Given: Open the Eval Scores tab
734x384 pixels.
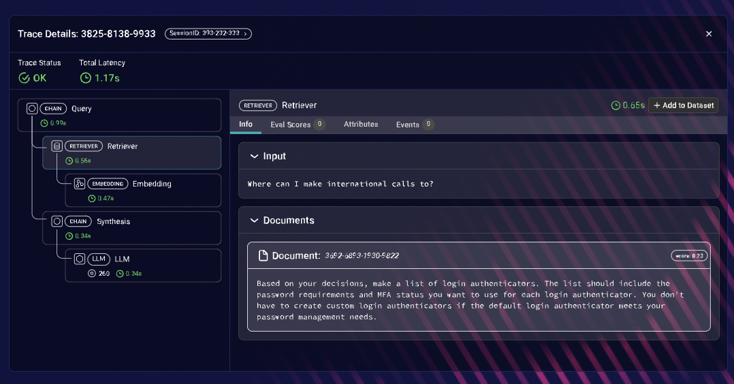Looking at the screenshot, I should pos(298,125).
